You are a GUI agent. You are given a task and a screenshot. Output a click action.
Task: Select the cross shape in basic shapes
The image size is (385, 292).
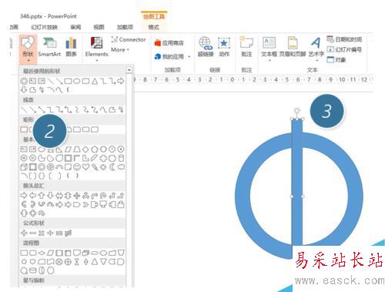click(x=103, y=158)
